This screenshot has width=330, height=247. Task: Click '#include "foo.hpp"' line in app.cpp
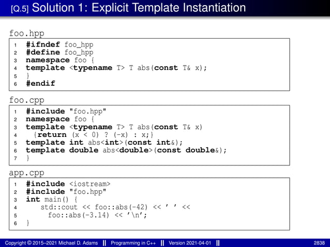[66, 192]
